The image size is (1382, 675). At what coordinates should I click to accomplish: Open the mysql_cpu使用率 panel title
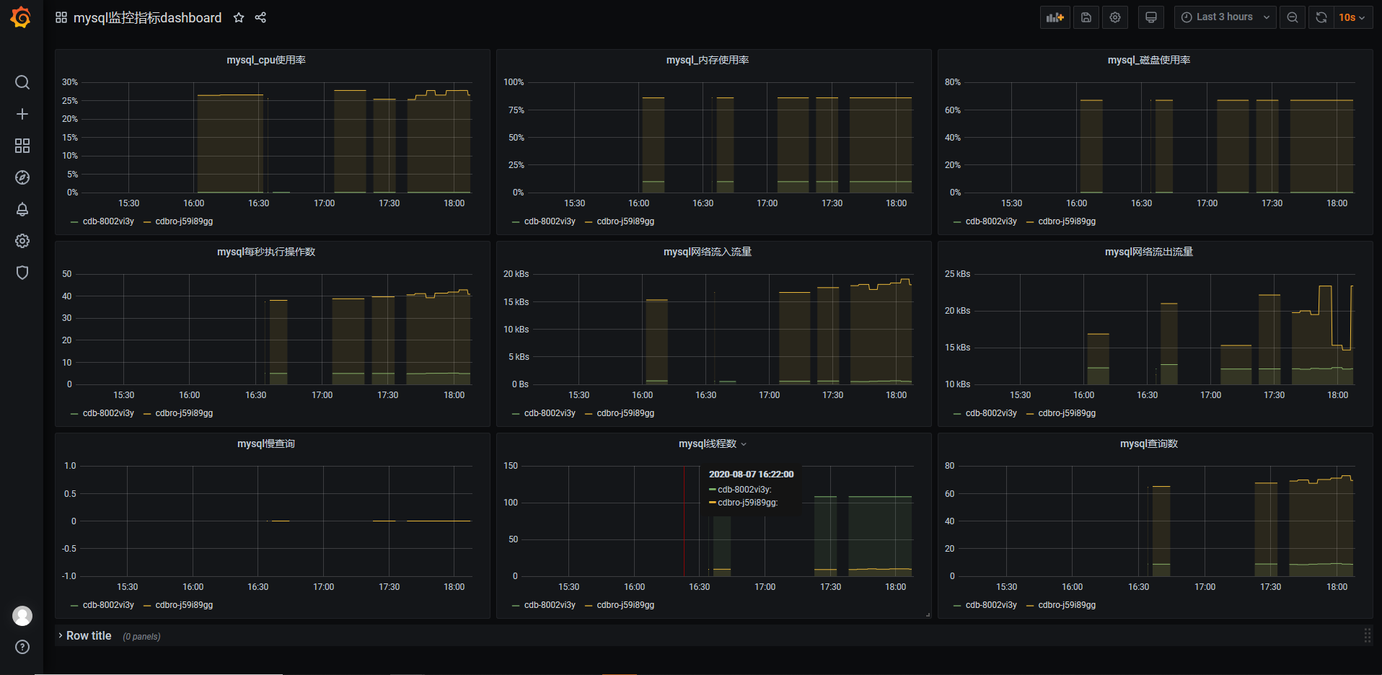pyautogui.click(x=266, y=60)
